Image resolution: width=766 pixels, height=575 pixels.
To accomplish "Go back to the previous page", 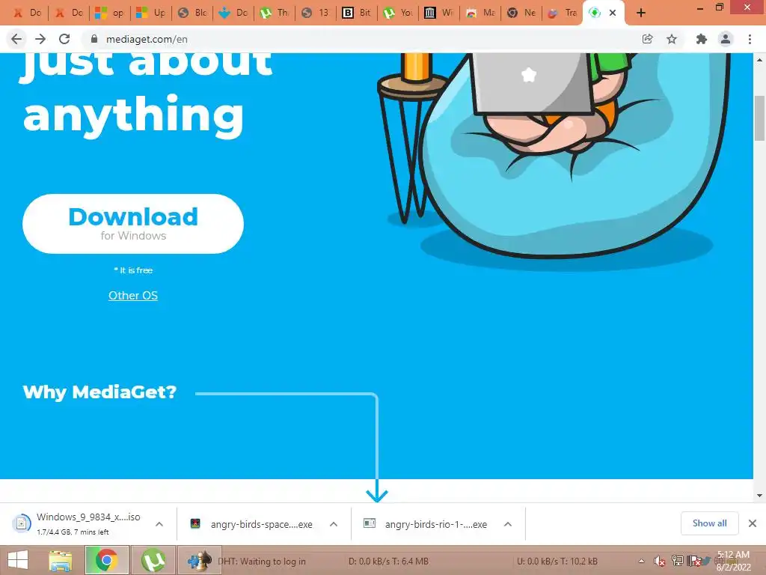I will (x=16, y=39).
